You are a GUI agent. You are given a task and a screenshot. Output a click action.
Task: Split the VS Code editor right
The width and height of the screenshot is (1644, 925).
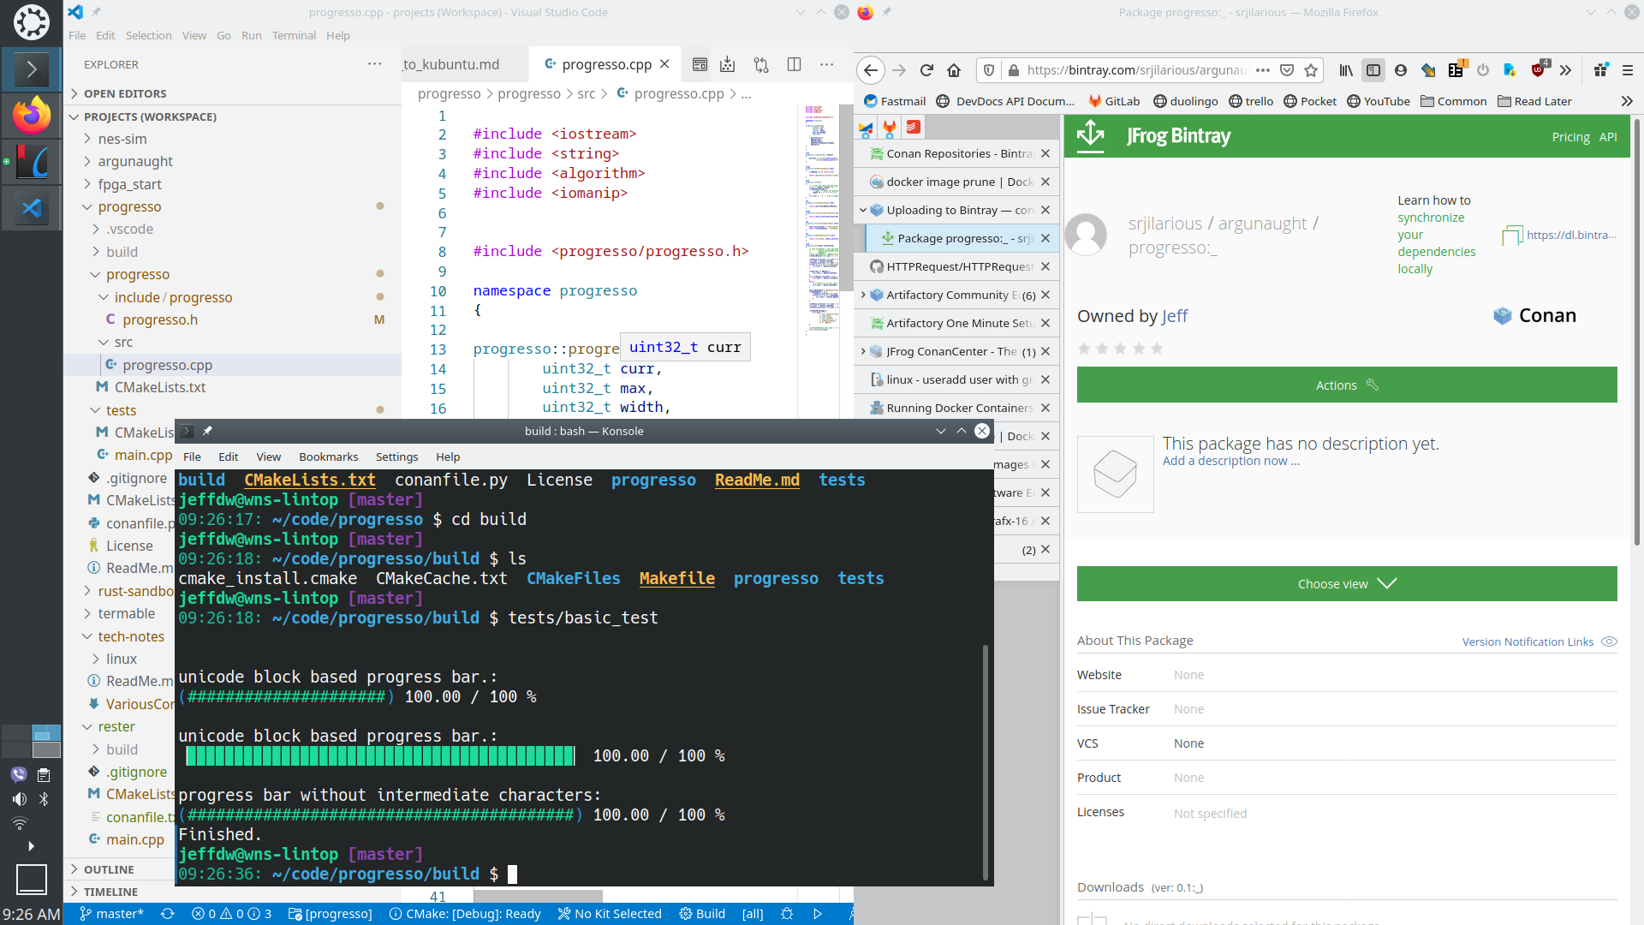(x=794, y=64)
